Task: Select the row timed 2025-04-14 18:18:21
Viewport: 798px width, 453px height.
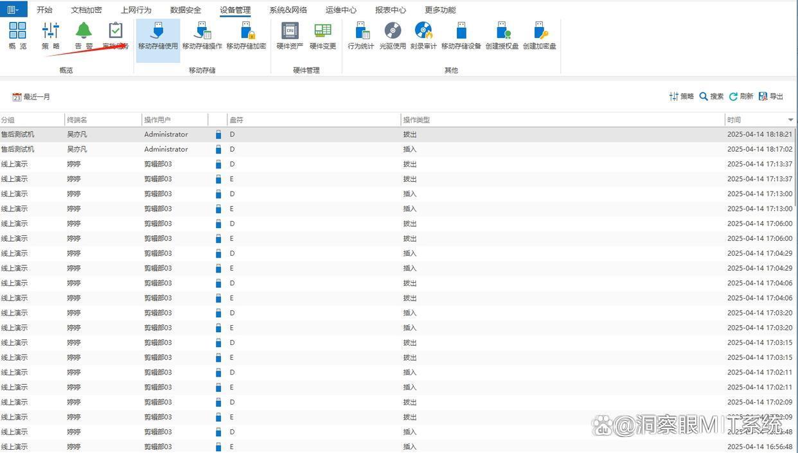Action: click(x=398, y=135)
